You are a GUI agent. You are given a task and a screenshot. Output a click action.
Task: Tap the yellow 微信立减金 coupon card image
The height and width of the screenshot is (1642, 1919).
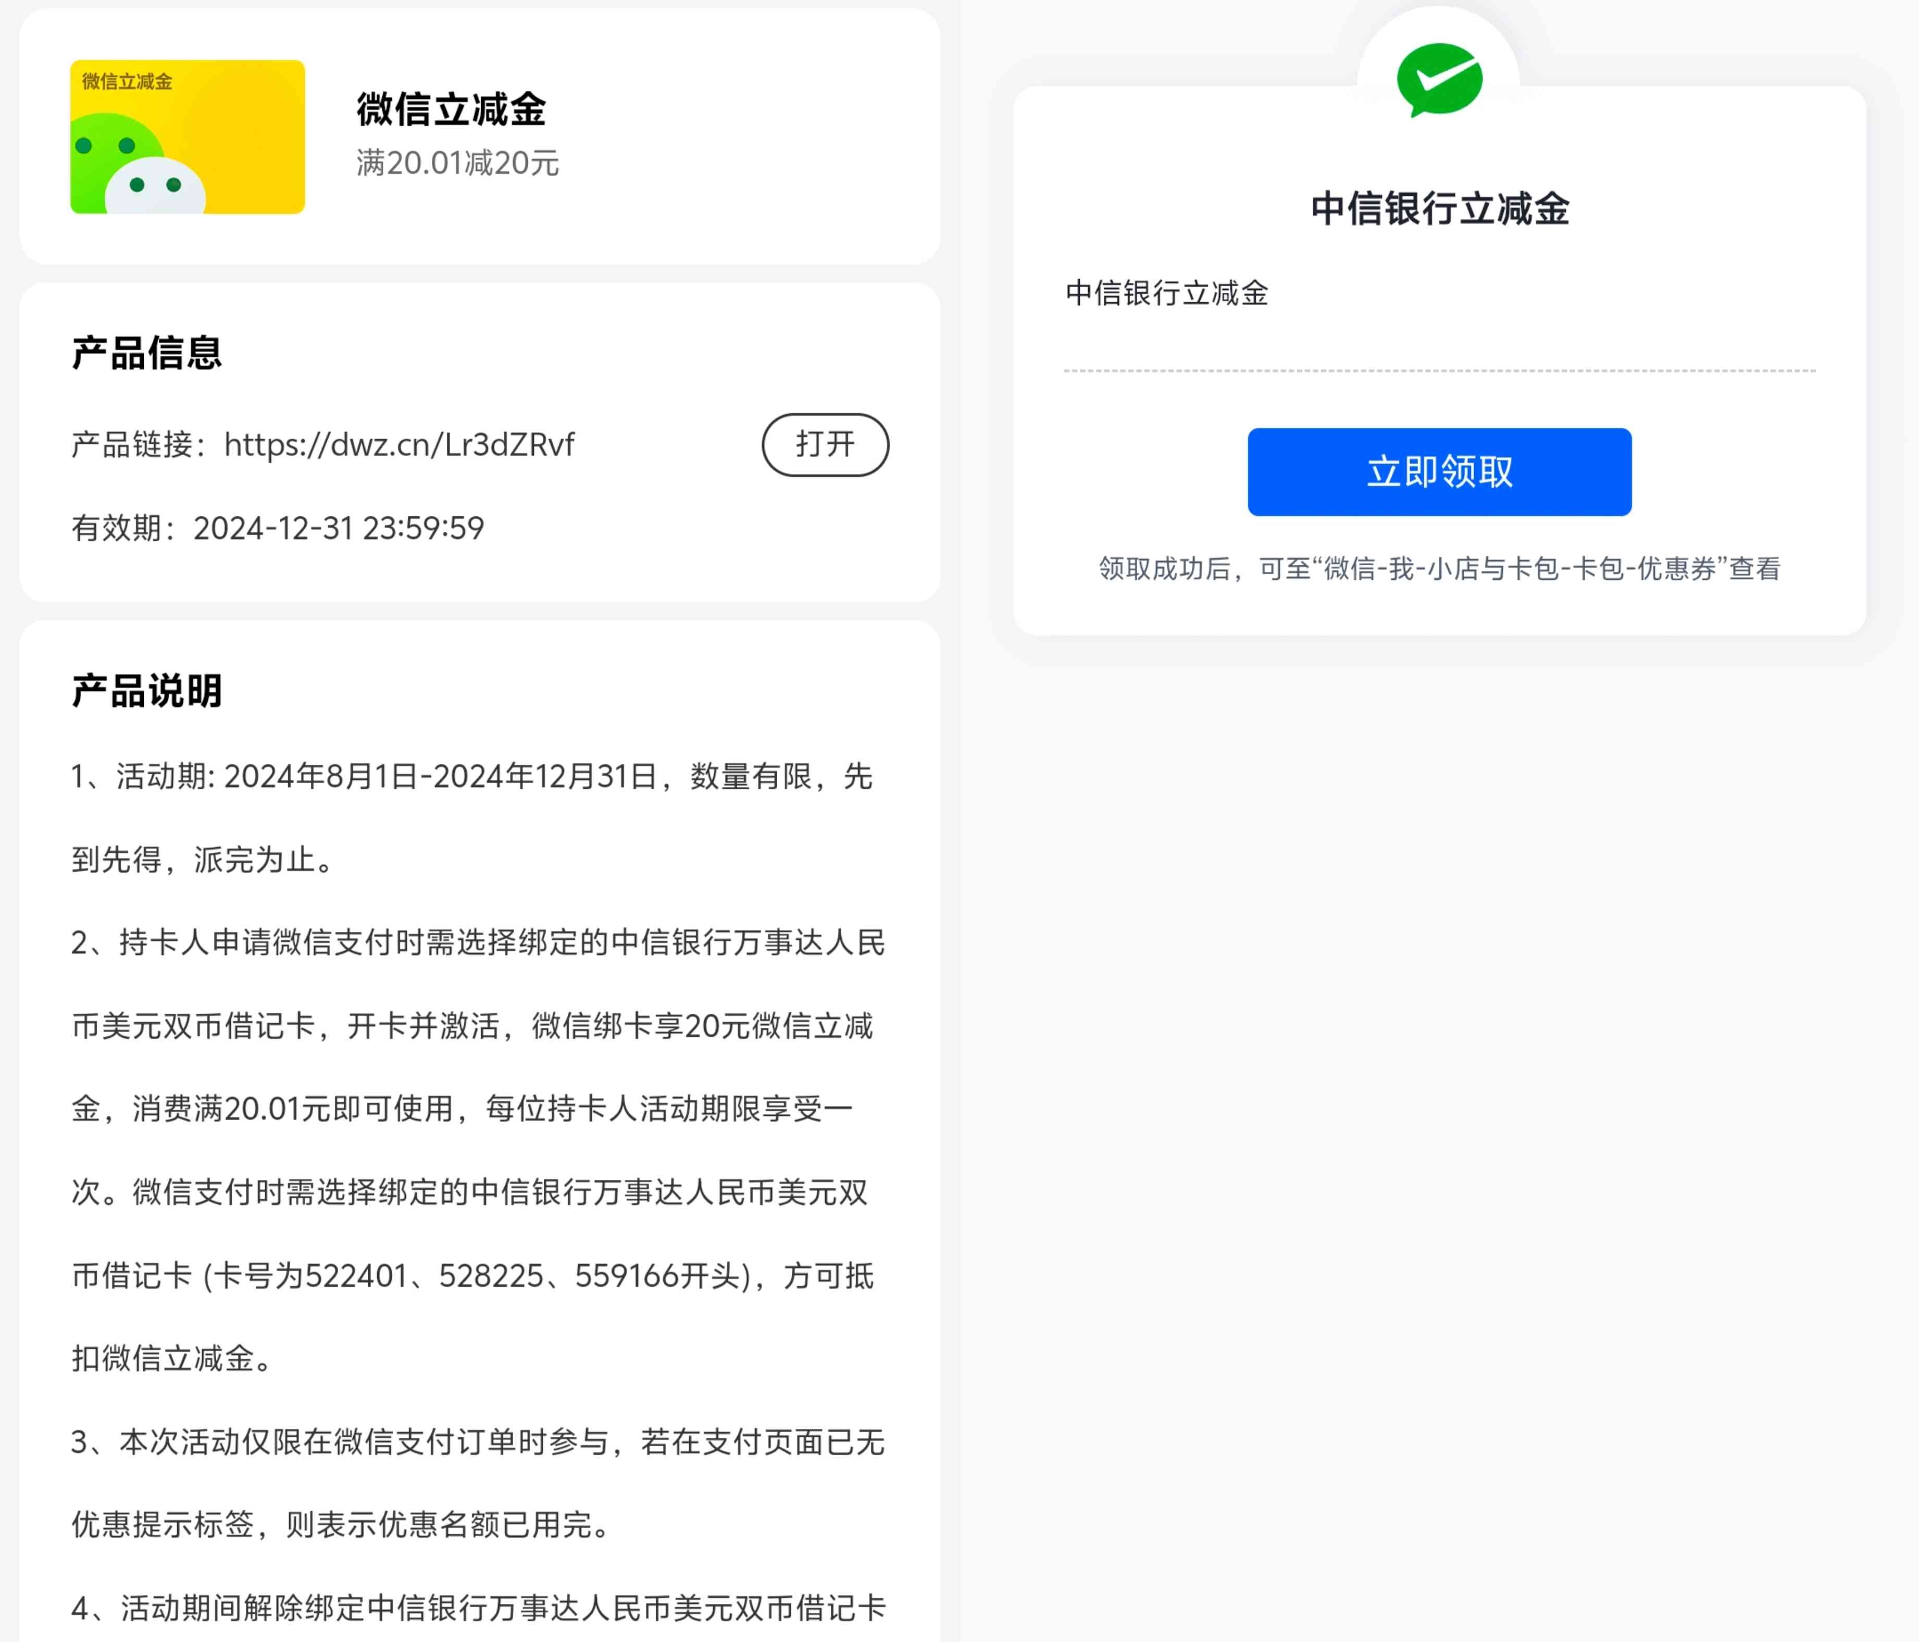pos(187,137)
